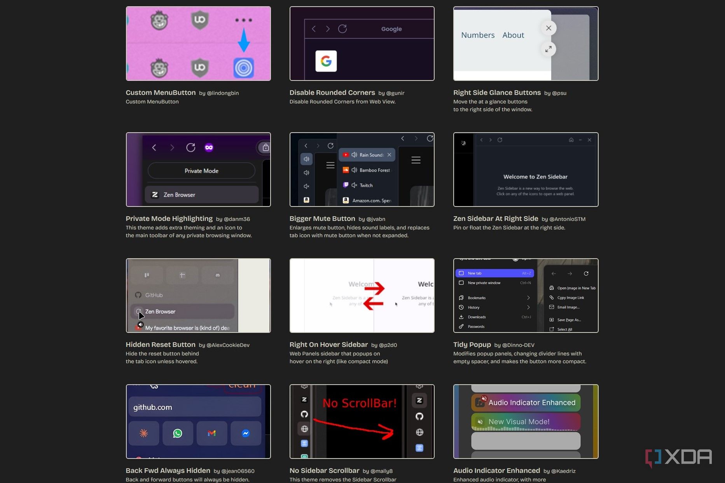Screen dimensions: 725x483
Task: Click author name @gunir
Action: coord(395,93)
